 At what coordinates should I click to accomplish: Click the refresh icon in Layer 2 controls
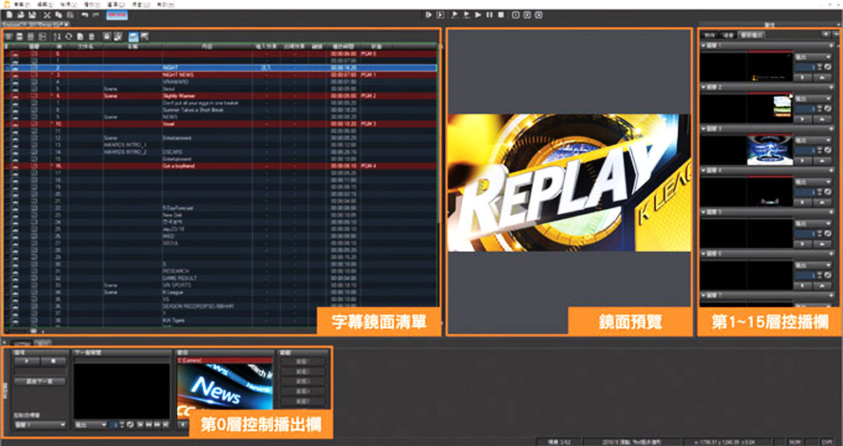click(x=828, y=110)
